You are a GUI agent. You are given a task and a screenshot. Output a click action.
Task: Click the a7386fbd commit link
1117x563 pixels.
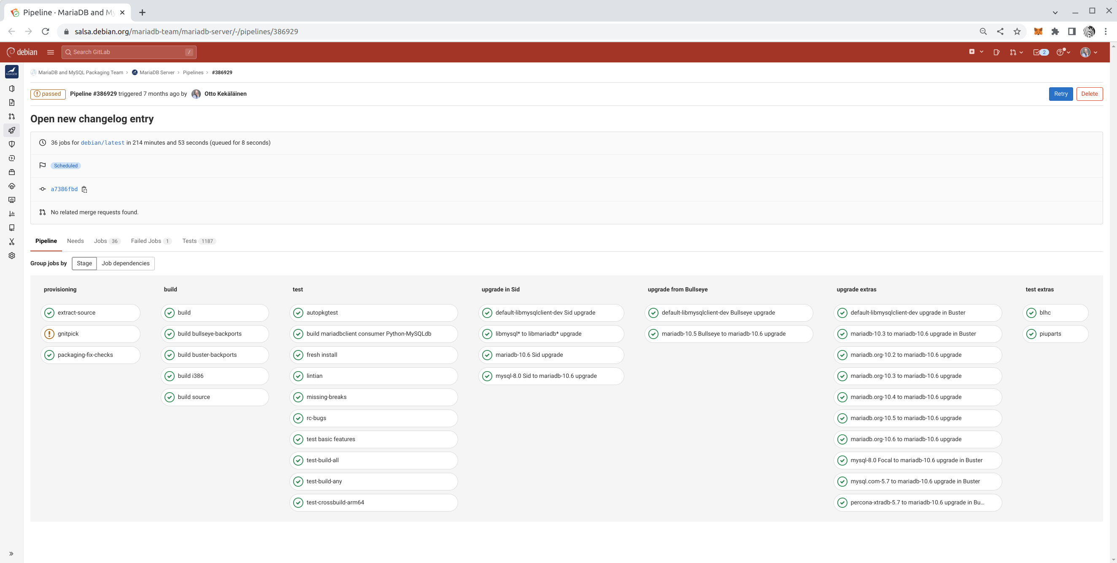coord(64,189)
